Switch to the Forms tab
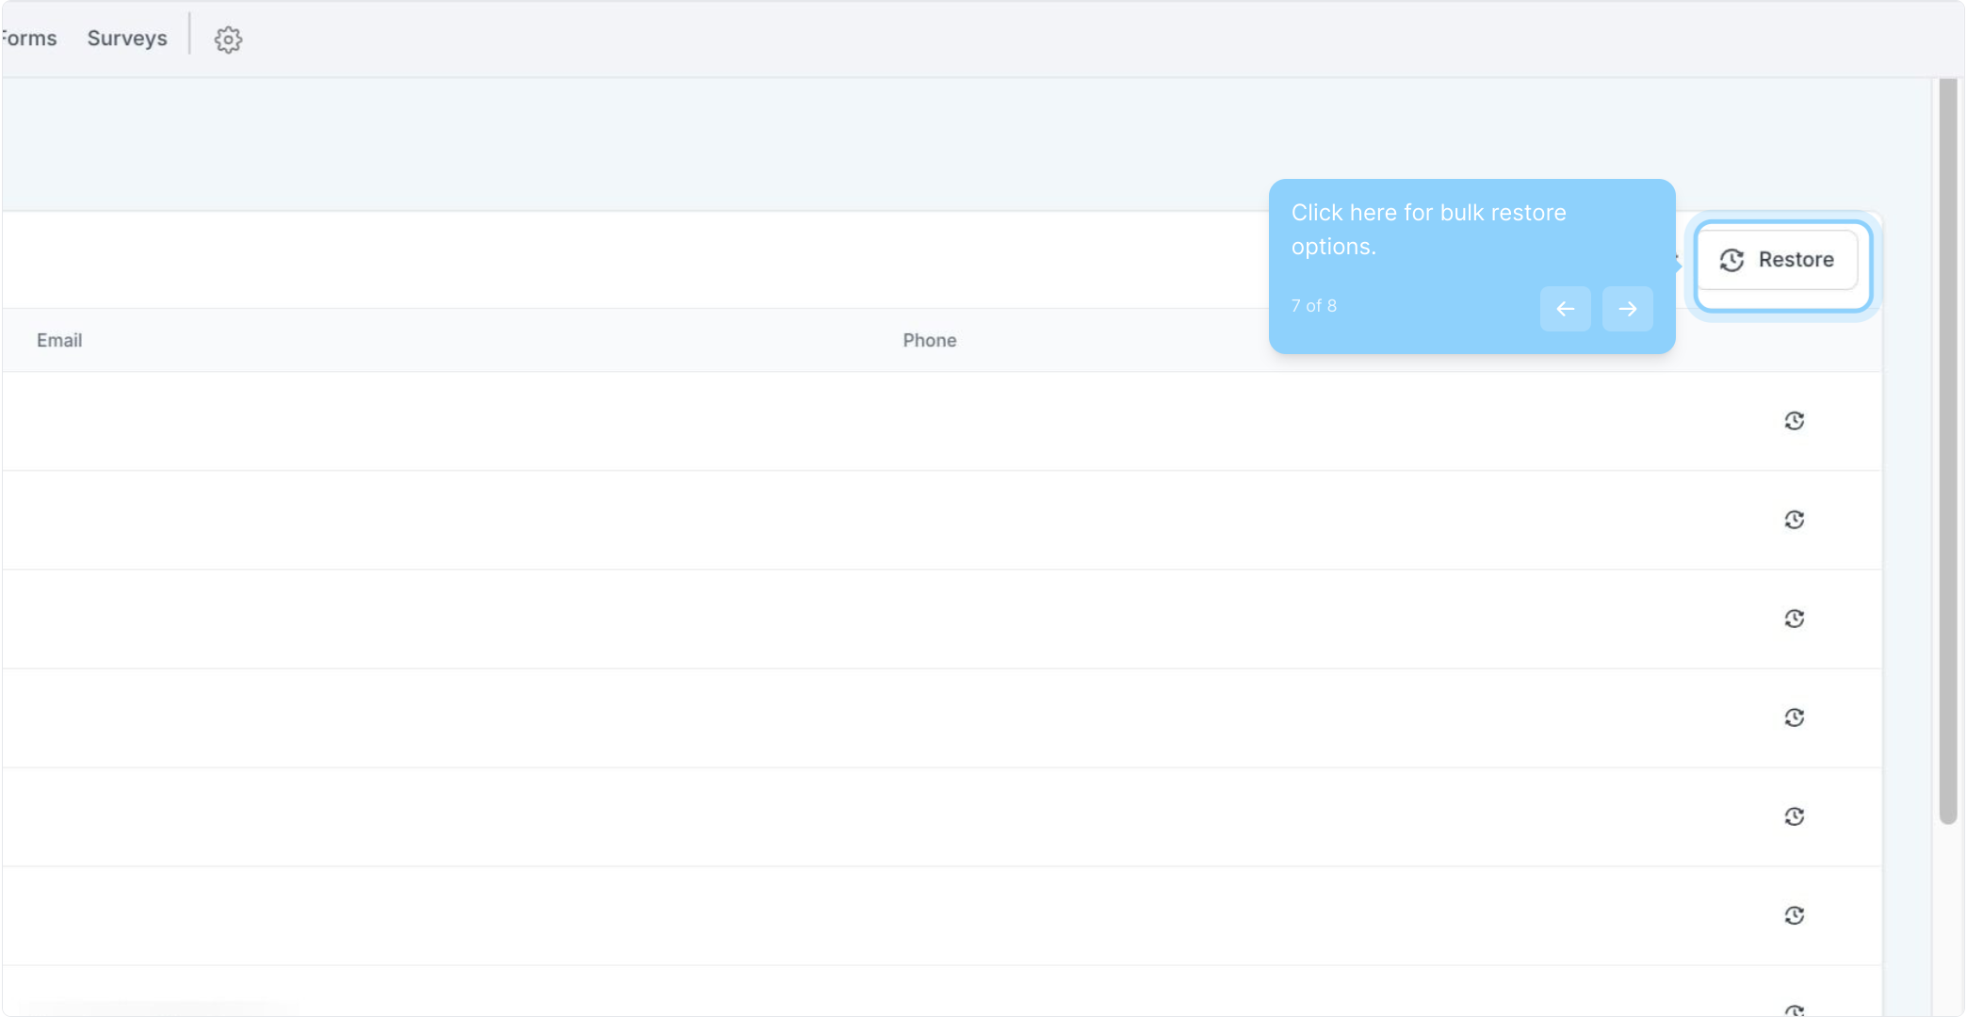The image size is (1967, 1017). pos(29,39)
